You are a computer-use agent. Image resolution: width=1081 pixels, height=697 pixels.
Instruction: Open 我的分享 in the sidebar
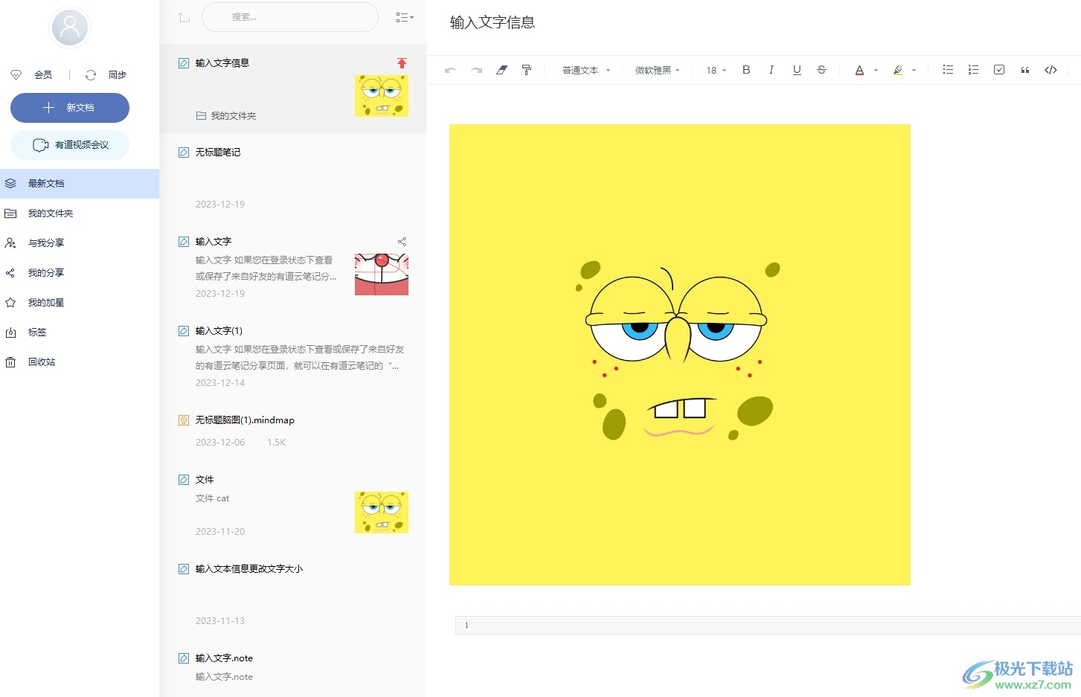click(x=80, y=273)
